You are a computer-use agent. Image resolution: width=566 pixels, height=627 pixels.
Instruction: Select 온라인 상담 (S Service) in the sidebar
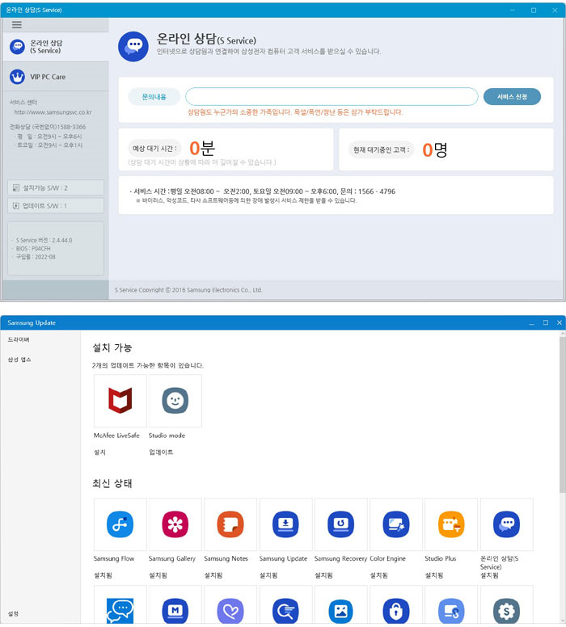click(56, 47)
